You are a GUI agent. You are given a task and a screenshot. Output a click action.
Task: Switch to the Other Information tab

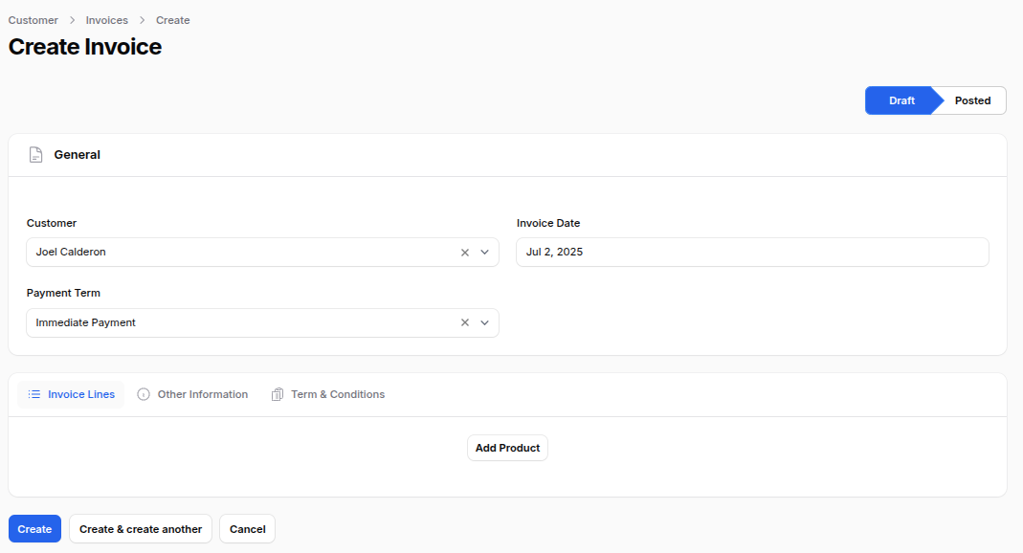point(192,394)
